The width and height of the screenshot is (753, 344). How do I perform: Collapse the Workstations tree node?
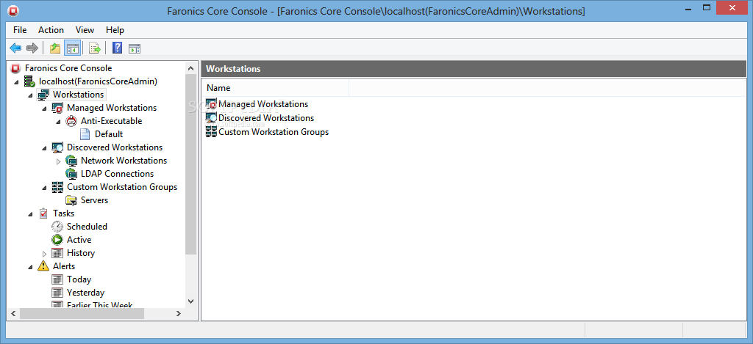click(31, 95)
